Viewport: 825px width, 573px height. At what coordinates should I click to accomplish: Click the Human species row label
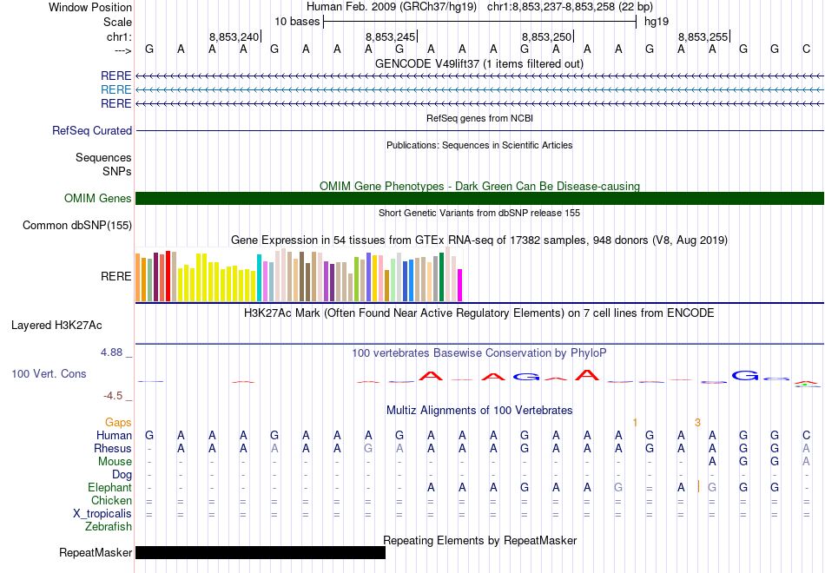[x=114, y=435]
